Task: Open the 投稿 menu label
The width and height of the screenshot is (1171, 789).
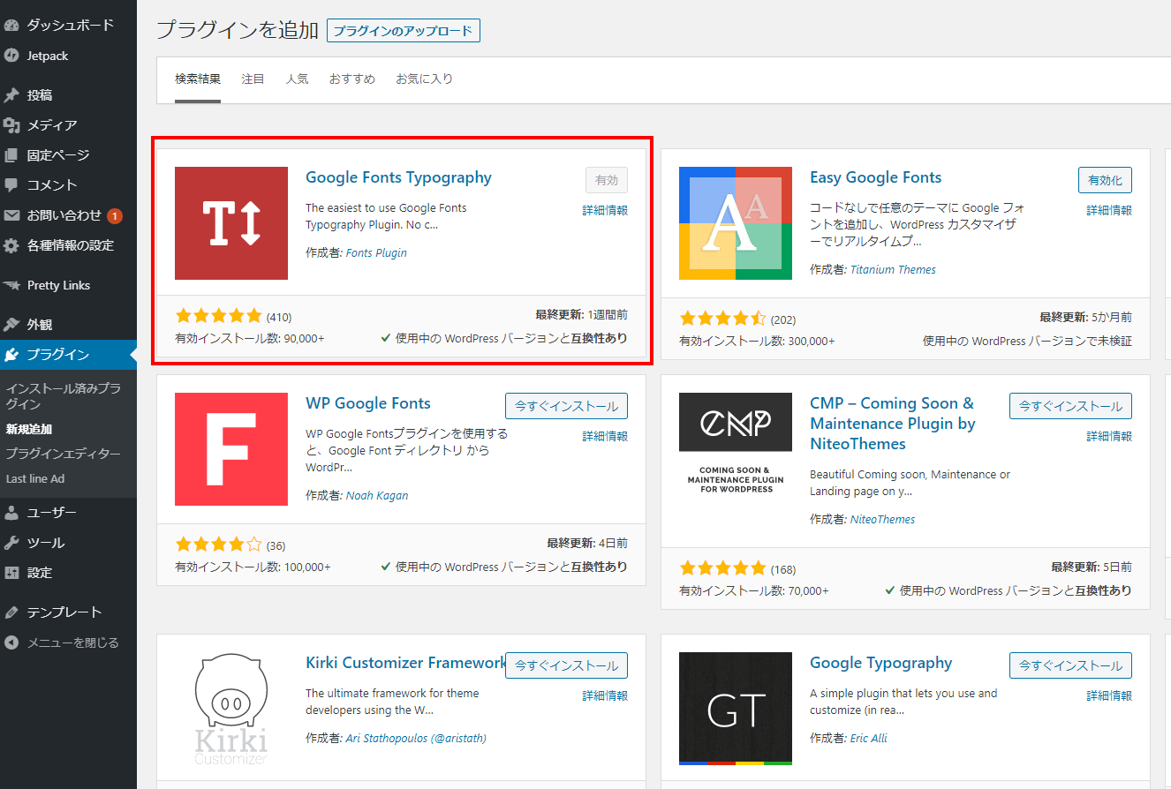Action: [x=40, y=95]
